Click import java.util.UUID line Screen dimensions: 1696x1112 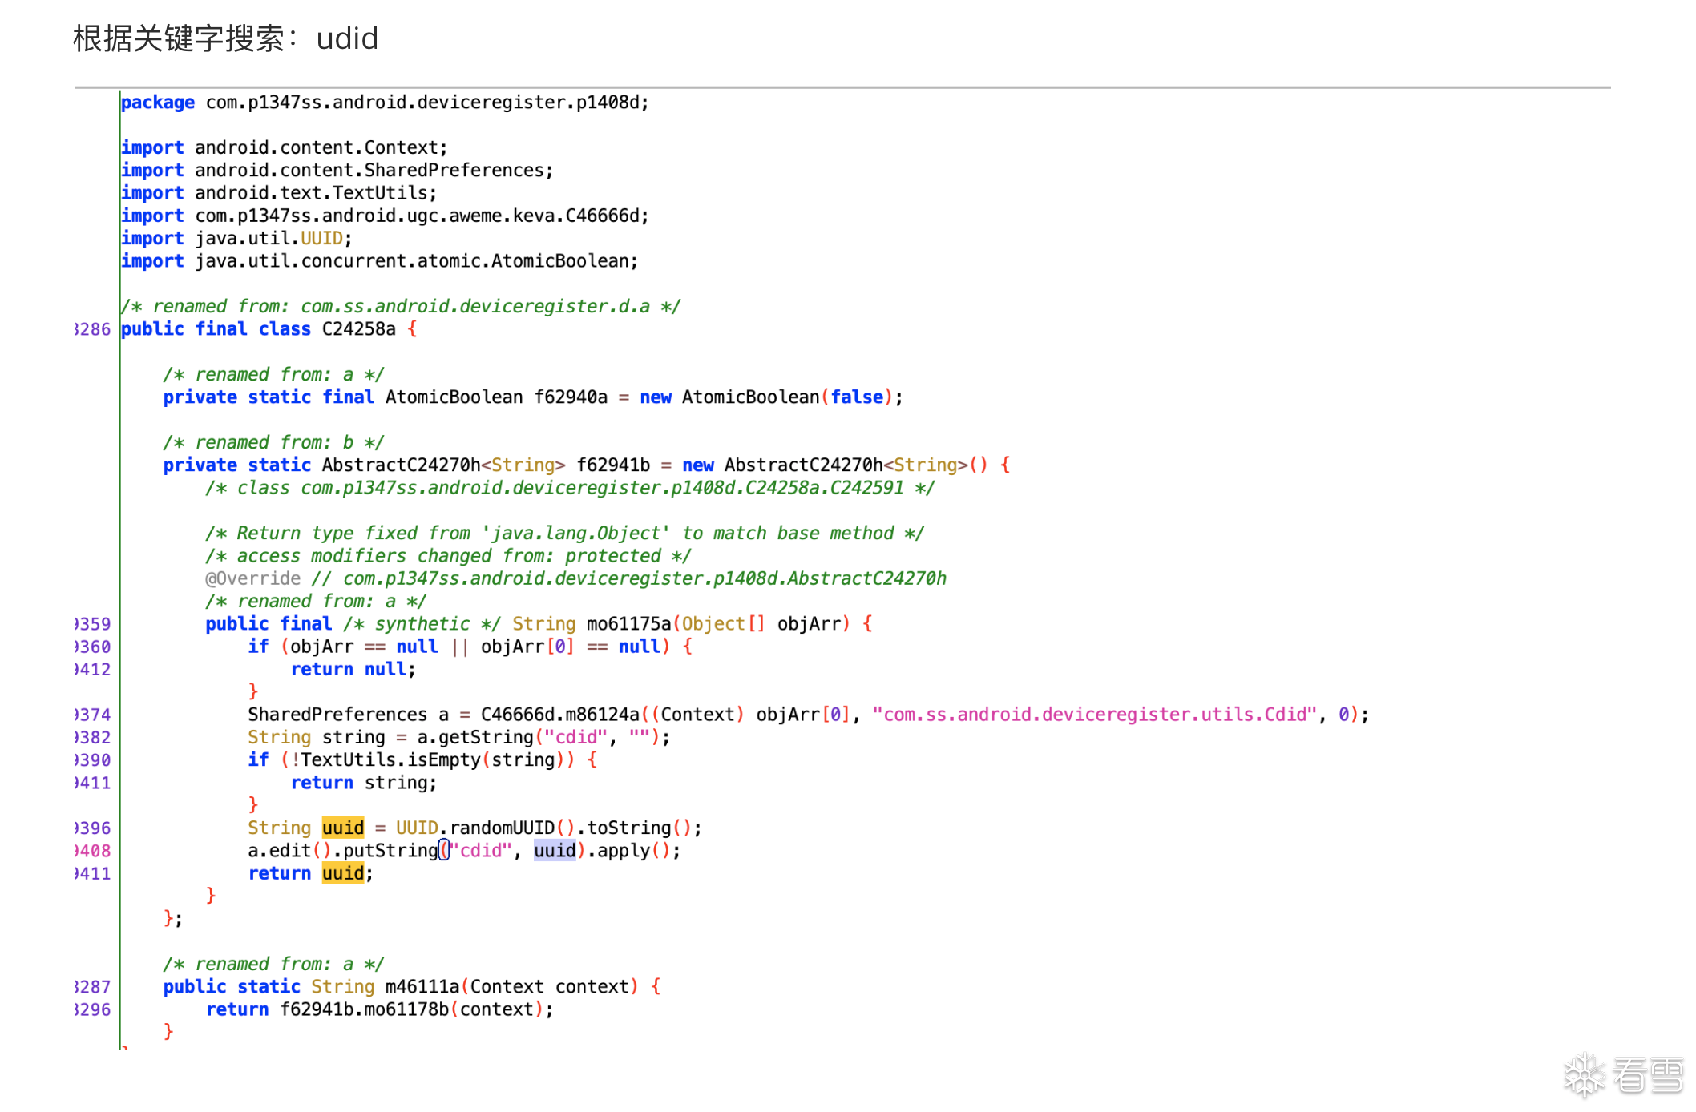pos(236,238)
